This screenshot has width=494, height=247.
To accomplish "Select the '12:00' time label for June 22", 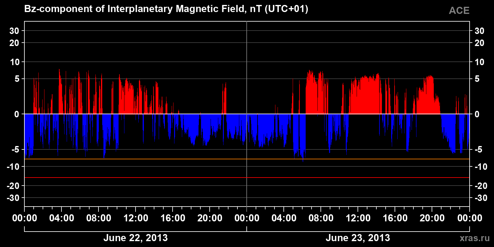I will click(x=136, y=218).
